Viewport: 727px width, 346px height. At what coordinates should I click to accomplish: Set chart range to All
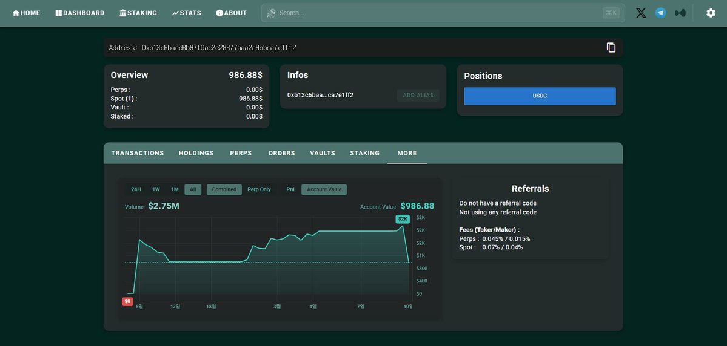click(x=193, y=190)
